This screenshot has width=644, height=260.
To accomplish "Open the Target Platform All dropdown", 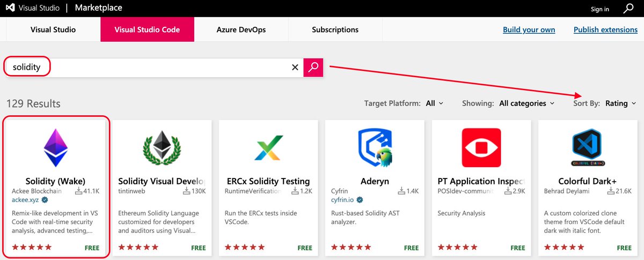I will pyautogui.click(x=434, y=103).
